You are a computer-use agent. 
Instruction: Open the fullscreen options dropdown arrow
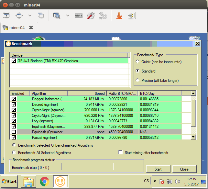pyautogui.click(x=30, y=16)
